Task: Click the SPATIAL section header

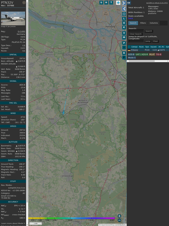Action: pyautogui.click(x=13, y=55)
